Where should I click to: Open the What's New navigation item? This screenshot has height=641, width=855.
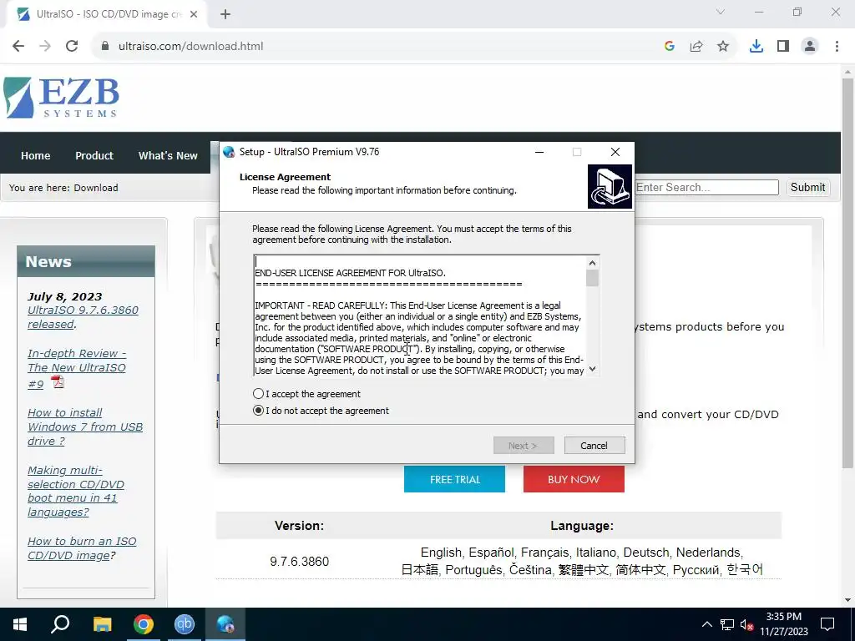click(x=168, y=155)
